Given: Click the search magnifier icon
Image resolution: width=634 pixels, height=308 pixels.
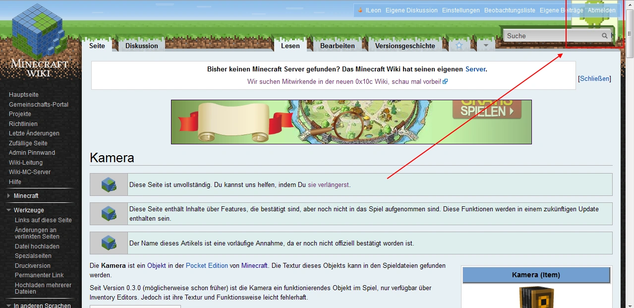Looking at the screenshot, I should pos(605,36).
